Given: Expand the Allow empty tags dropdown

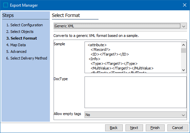Looking at the screenshot, I should tap(135, 115).
